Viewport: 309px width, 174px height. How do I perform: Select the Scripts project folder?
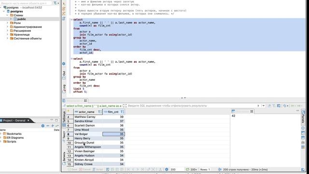click(x=10, y=142)
